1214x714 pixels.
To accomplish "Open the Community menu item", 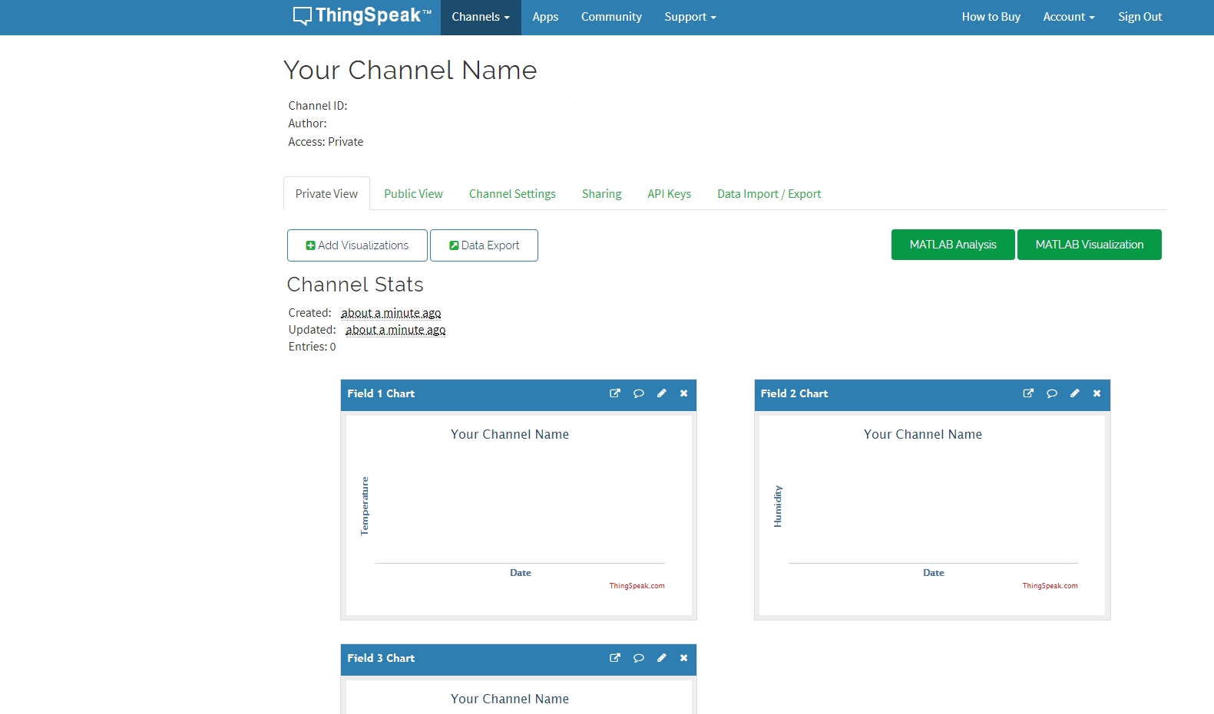I will pyautogui.click(x=611, y=17).
